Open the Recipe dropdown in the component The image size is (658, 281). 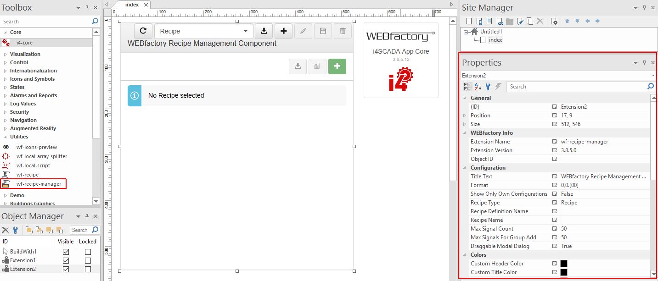[204, 31]
